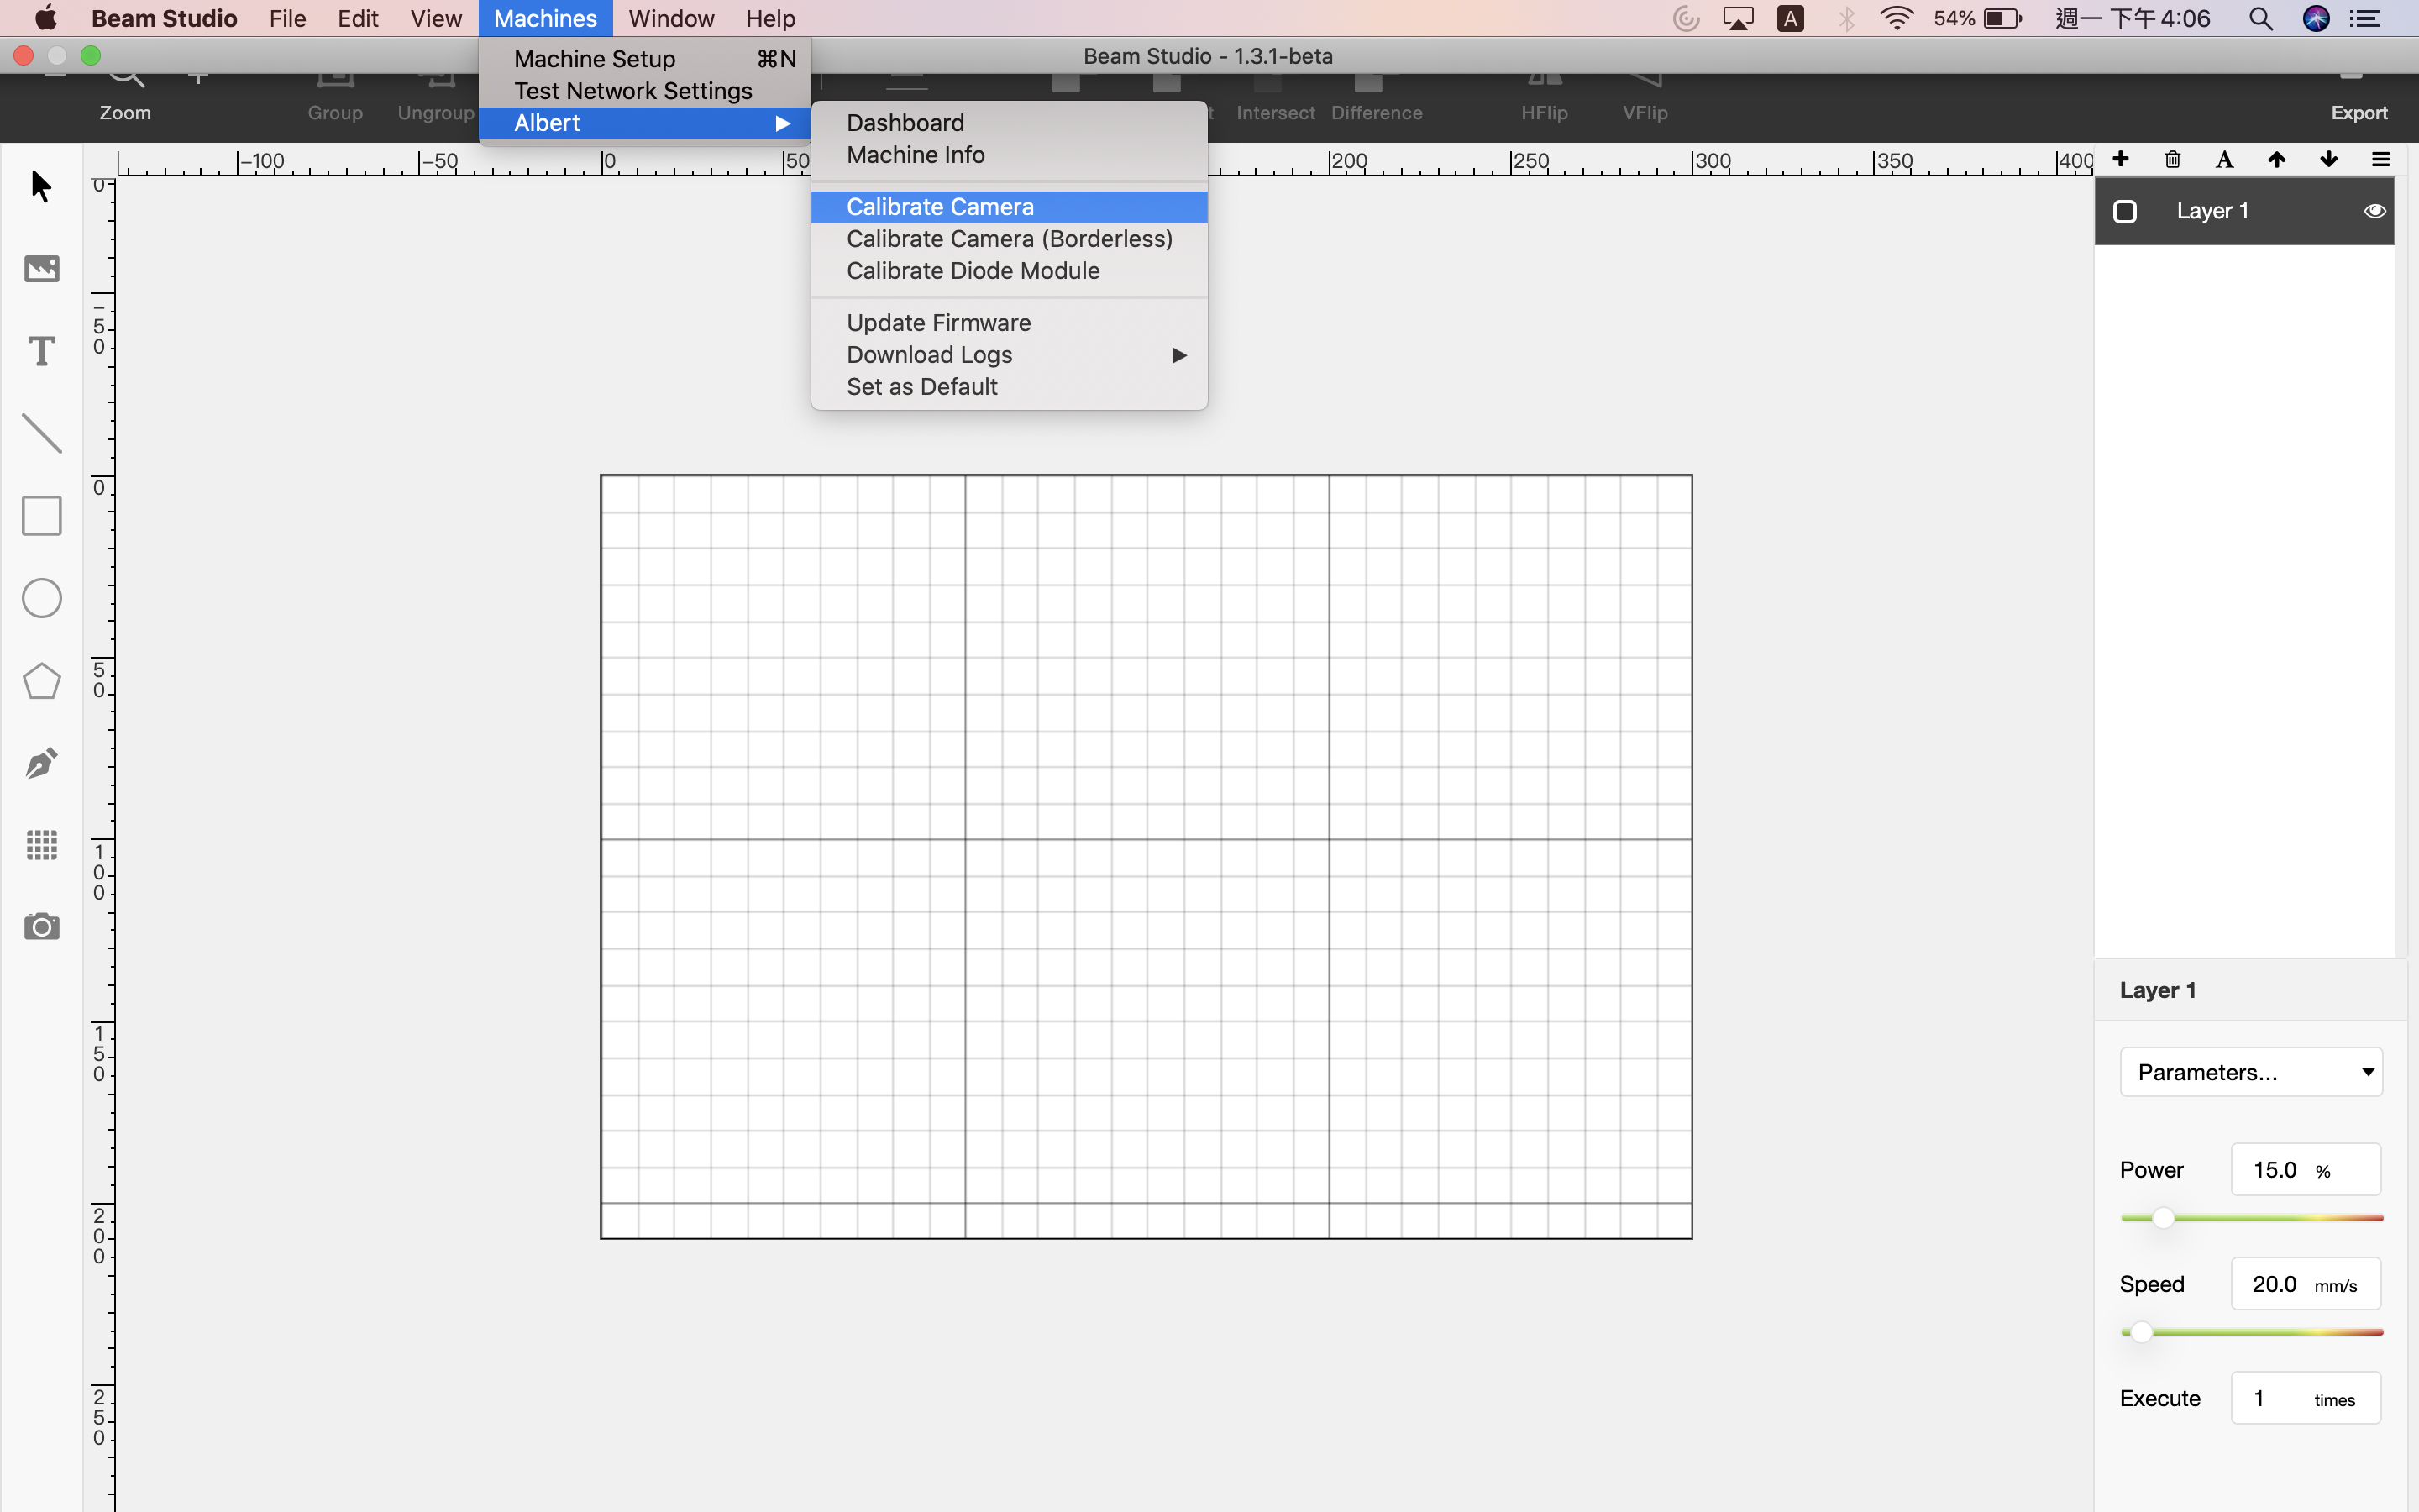
Task: Delete layer using trash icon
Action: click(2172, 160)
